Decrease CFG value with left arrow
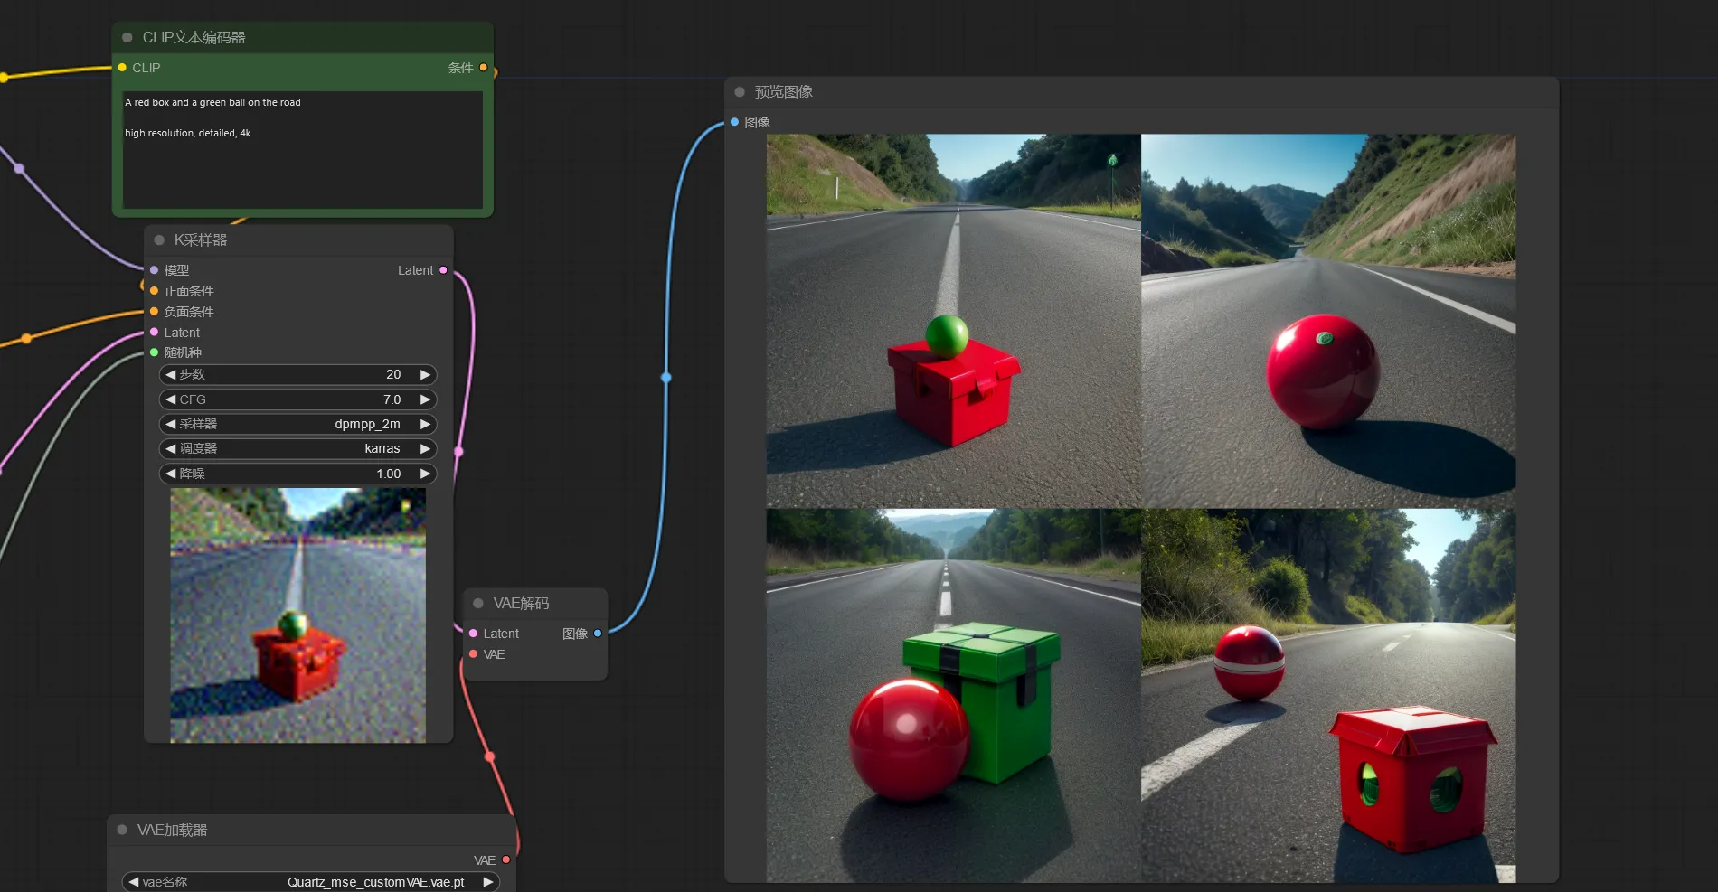The width and height of the screenshot is (1718, 892). click(170, 399)
